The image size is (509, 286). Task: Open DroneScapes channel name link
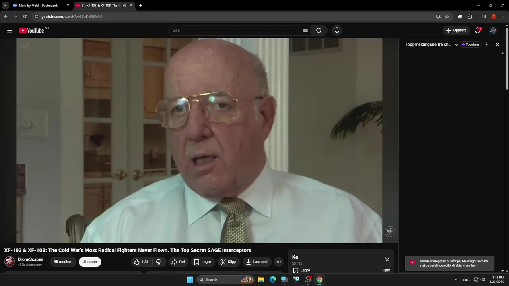coord(31,259)
